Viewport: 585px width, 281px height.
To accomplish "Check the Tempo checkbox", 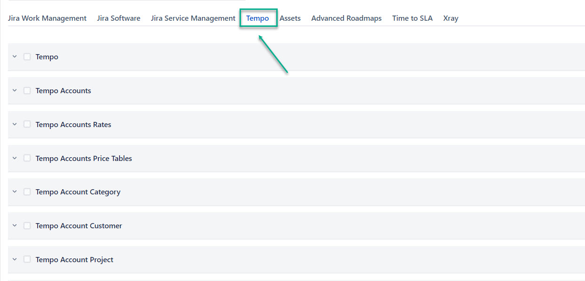I will pyautogui.click(x=27, y=56).
